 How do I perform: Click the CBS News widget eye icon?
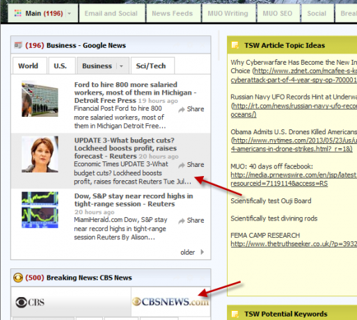pos(18,278)
